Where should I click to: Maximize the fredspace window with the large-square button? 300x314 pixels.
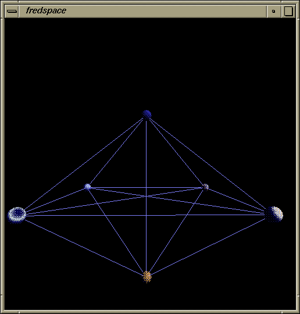tap(288, 11)
